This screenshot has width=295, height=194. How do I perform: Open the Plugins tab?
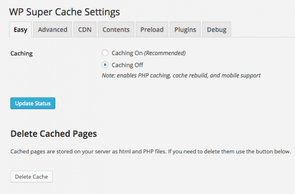[x=185, y=29]
